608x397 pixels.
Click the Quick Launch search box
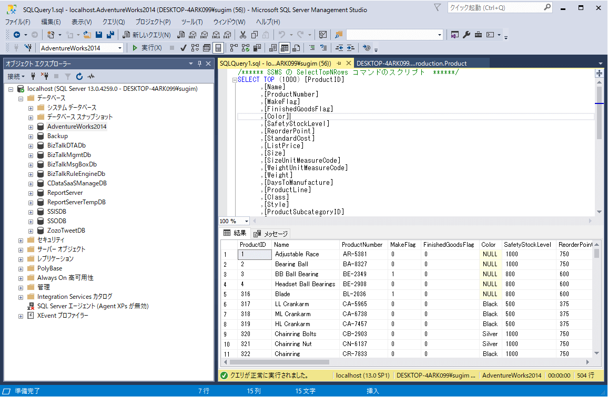pos(494,8)
